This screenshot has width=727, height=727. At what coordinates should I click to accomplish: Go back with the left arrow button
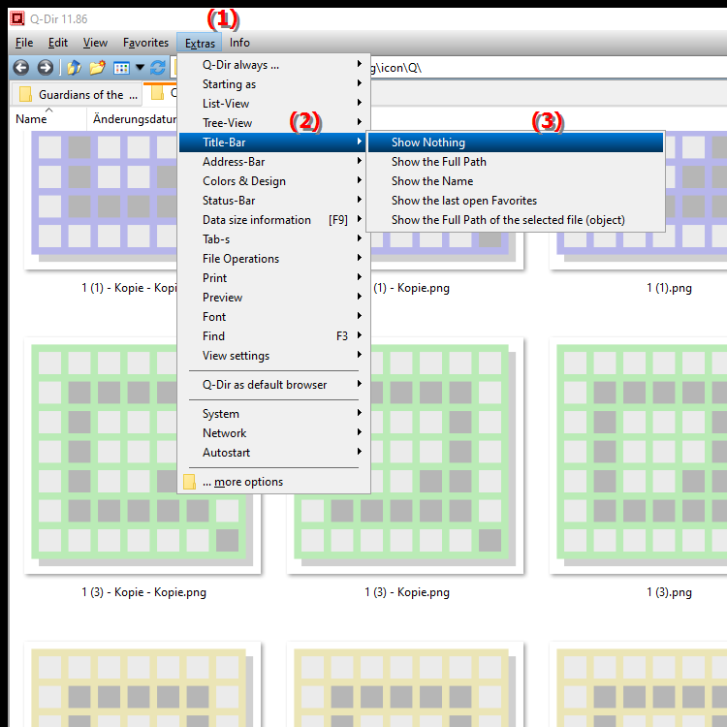point(21,68)
